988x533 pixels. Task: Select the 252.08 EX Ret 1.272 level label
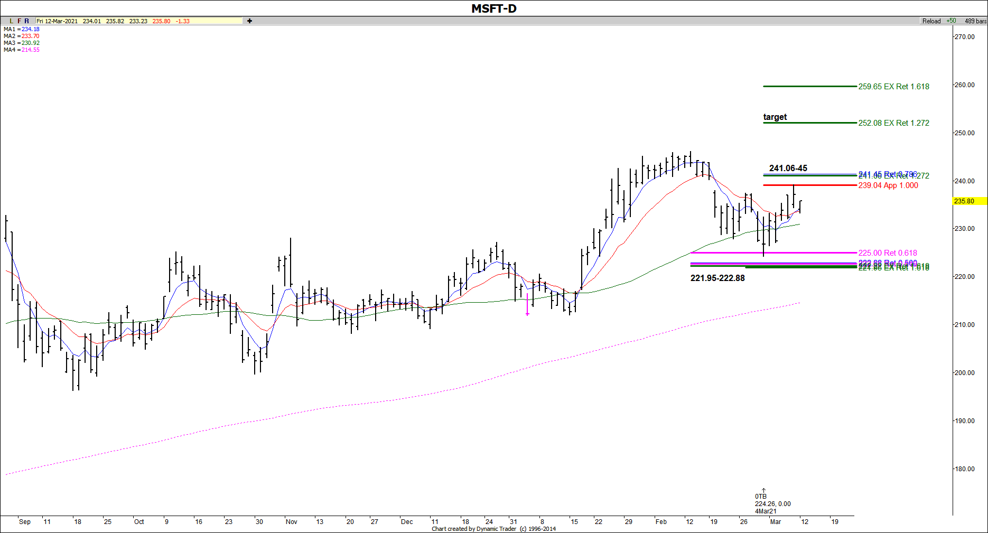click(893, 123)
